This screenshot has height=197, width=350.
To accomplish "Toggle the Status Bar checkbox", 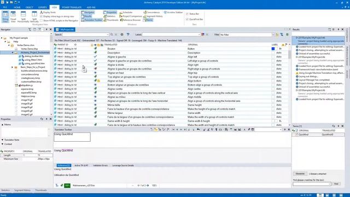I will tap(187, 14).
